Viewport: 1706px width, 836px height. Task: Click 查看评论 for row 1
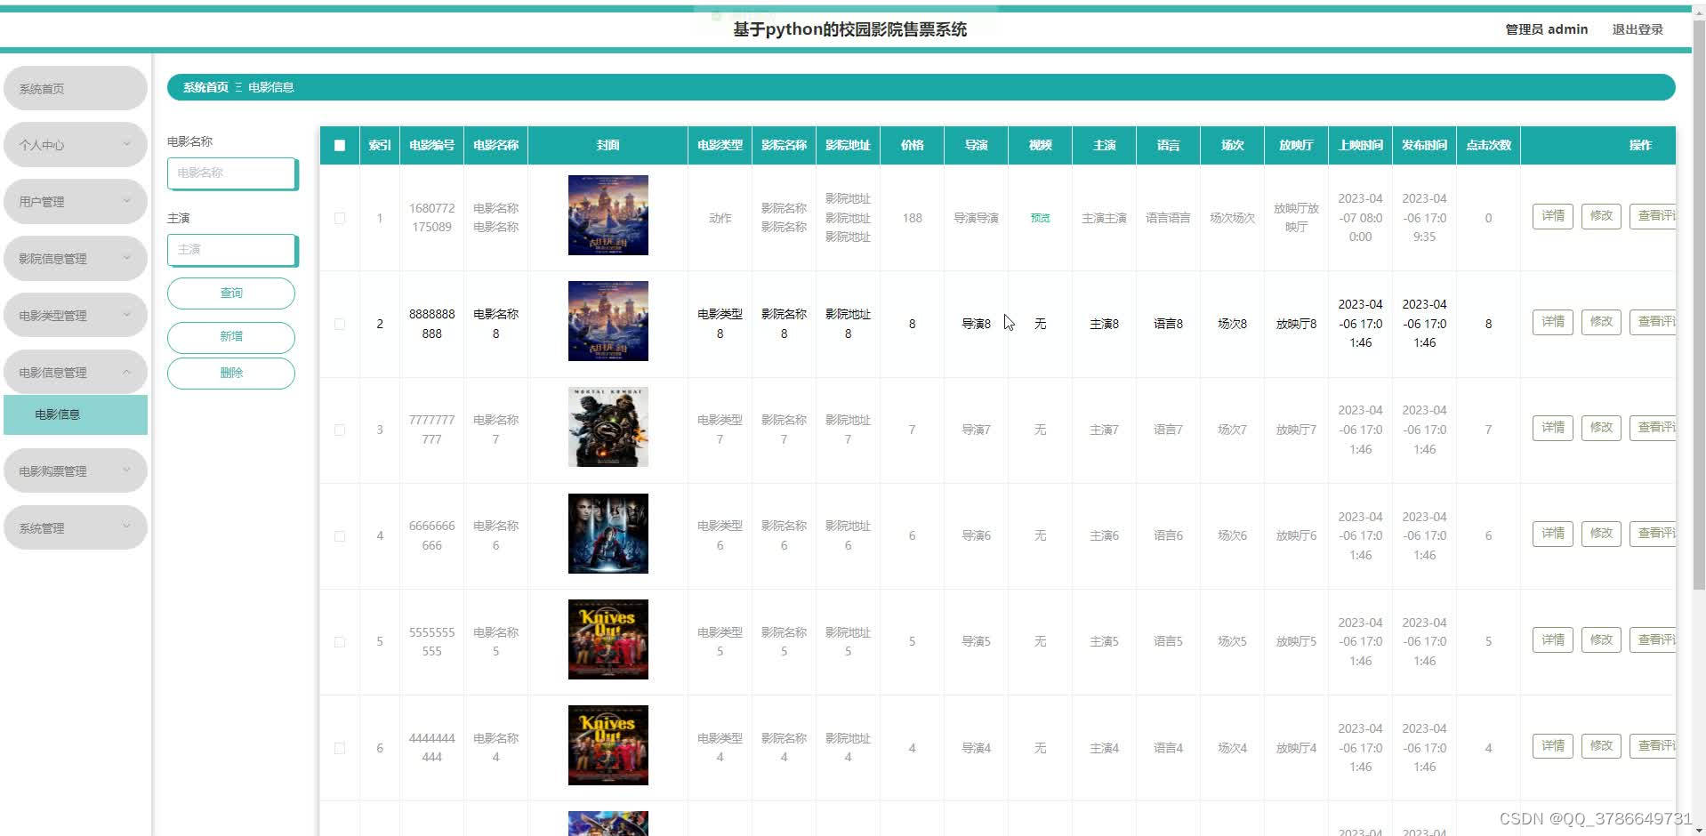[1653, 216]
